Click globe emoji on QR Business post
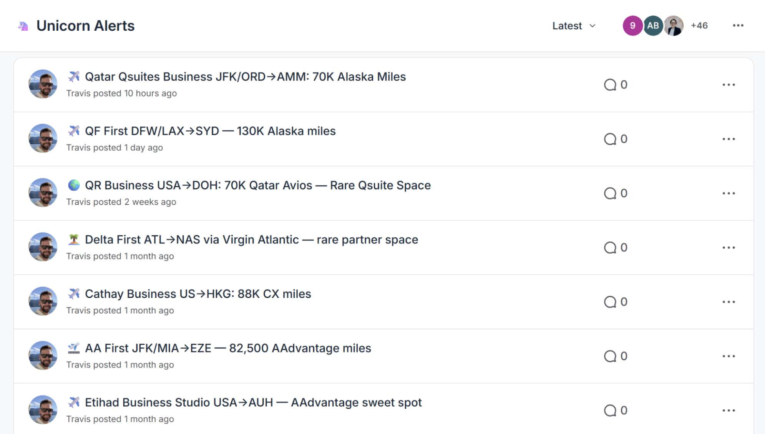 coord(74,185)
